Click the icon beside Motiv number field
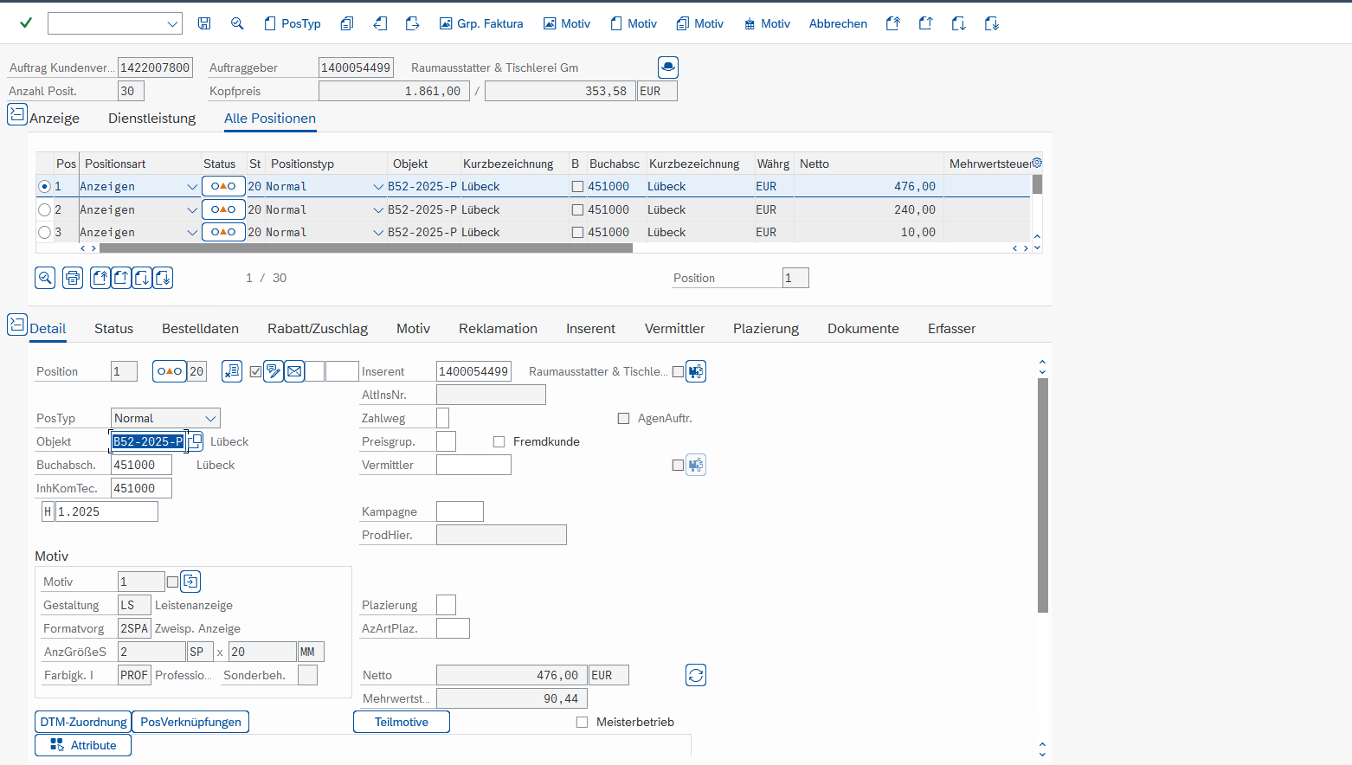Screen dimensions: 1352x765 point(190,582)
